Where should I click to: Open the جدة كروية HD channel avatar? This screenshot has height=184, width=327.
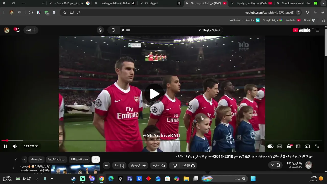[x=309, y=165]
